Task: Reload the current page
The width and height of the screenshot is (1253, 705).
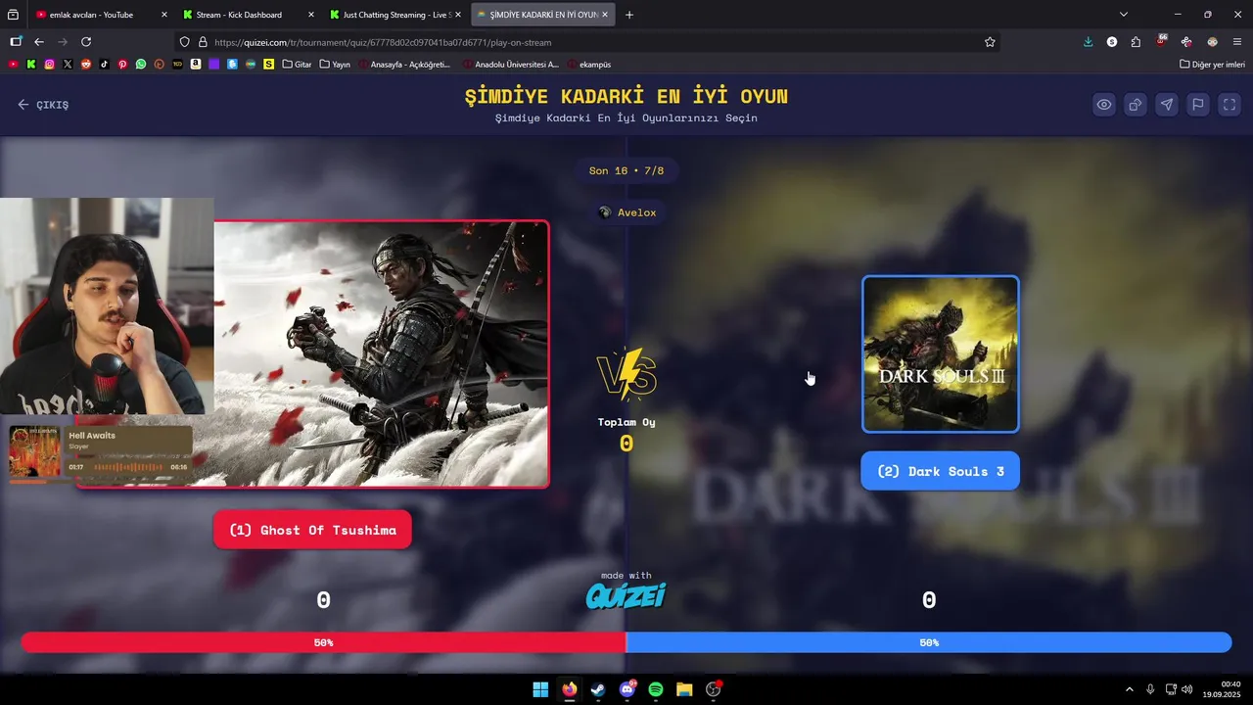Action: point(86,42)
